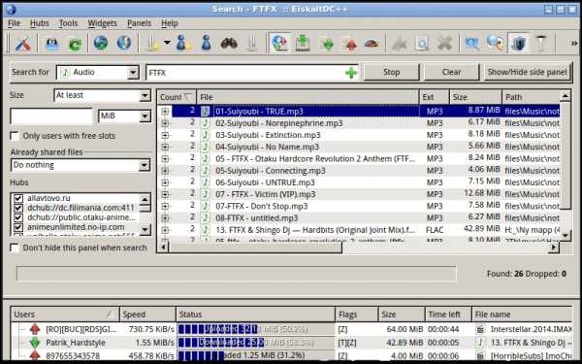This screenshot has height=364, width=582.
Task: Click the green down-arrow finished downloads icon
Action: [327, 44]
